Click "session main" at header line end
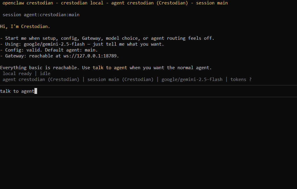This screenshot has height=189, width=297. pos(212,3)
